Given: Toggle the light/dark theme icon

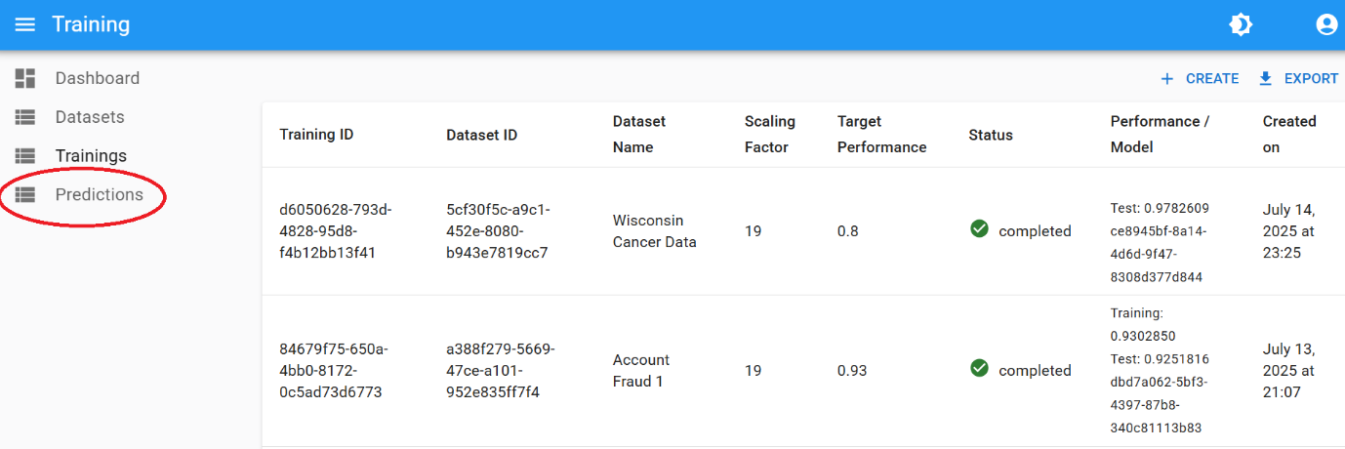Looking at the screenshot, I should (1241, 24).
